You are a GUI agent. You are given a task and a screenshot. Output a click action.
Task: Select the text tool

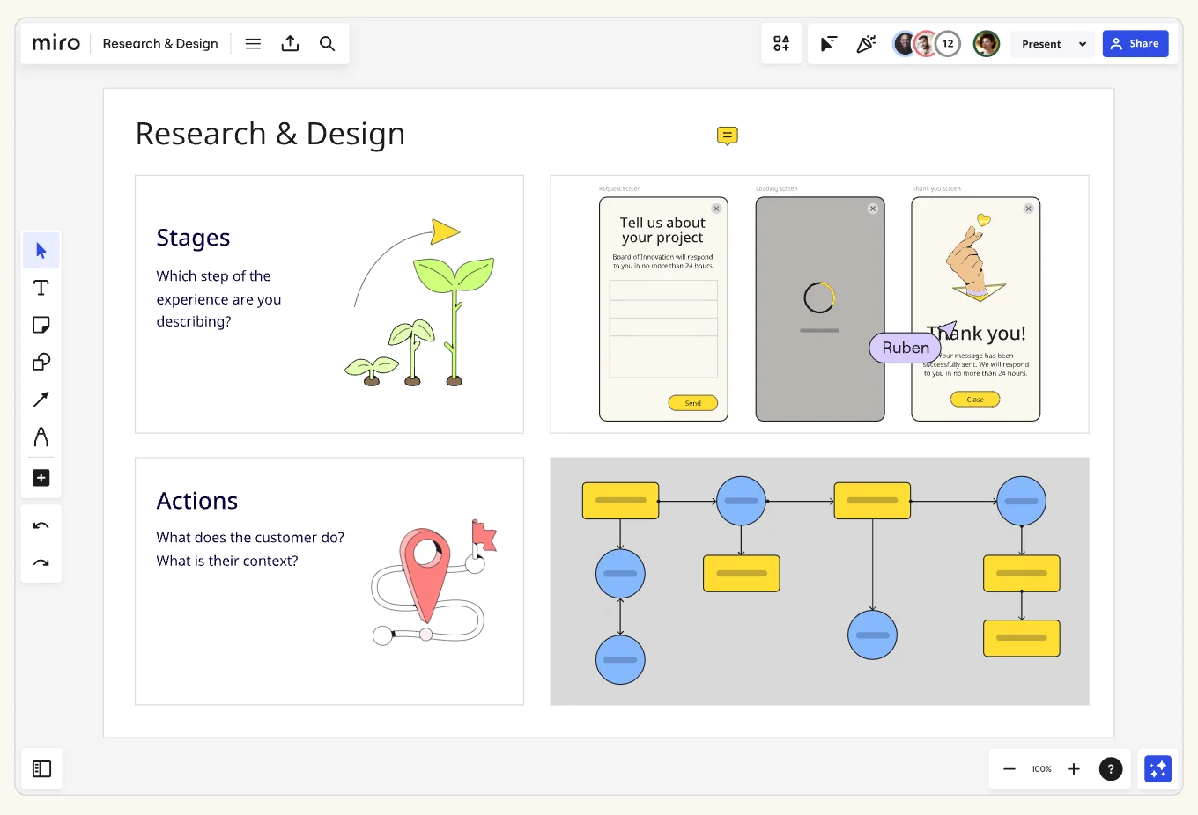pos(41,287)
